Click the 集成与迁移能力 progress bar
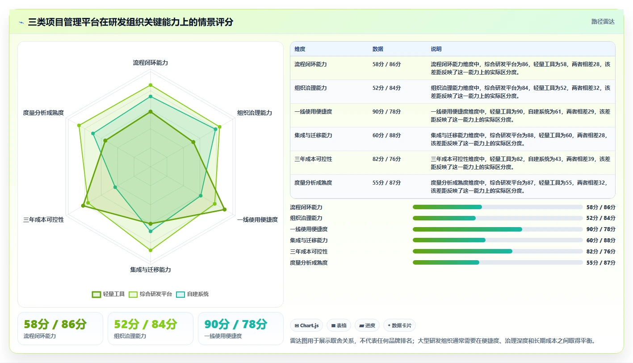The width and height of the screenshot is (633, 363). click(x=498, y=240)
